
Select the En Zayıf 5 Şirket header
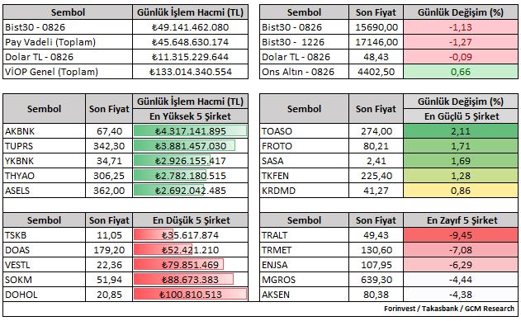(461, 220)
